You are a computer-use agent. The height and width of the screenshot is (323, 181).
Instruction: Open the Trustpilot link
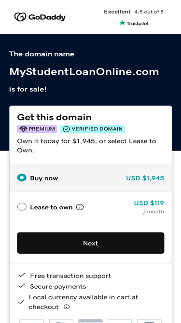134,23
